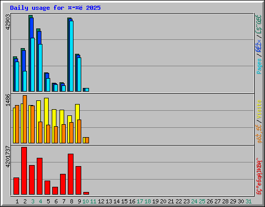Click the cyan pages bar for day 9

pyautogui.click(x=79, y=75)
